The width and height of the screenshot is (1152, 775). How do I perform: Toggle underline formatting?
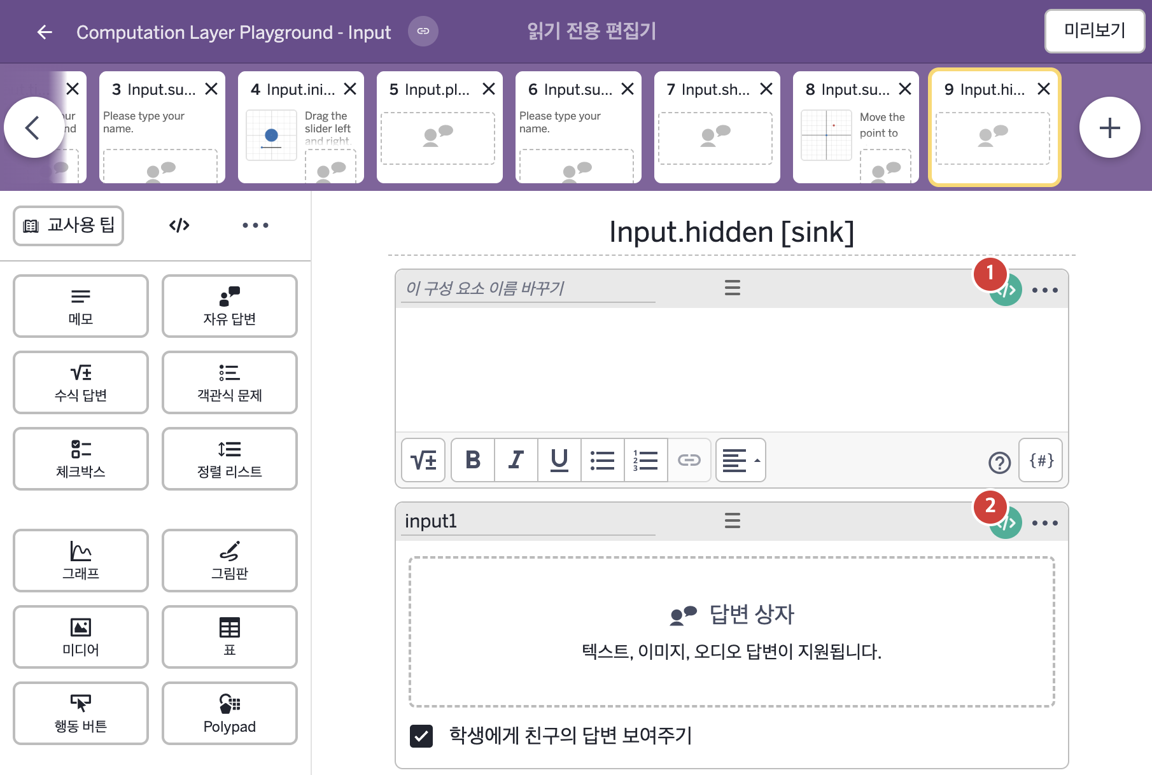tap(559, 460)
